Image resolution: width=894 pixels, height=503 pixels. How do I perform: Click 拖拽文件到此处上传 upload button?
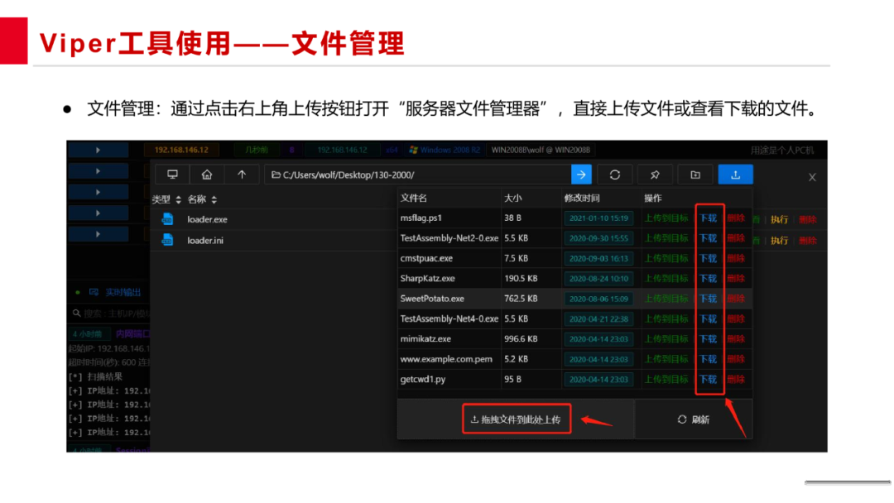[517, 419]
